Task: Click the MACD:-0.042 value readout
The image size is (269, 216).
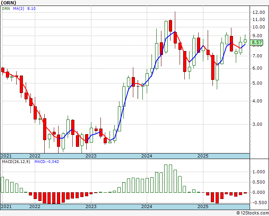Action: click(47, 162)
